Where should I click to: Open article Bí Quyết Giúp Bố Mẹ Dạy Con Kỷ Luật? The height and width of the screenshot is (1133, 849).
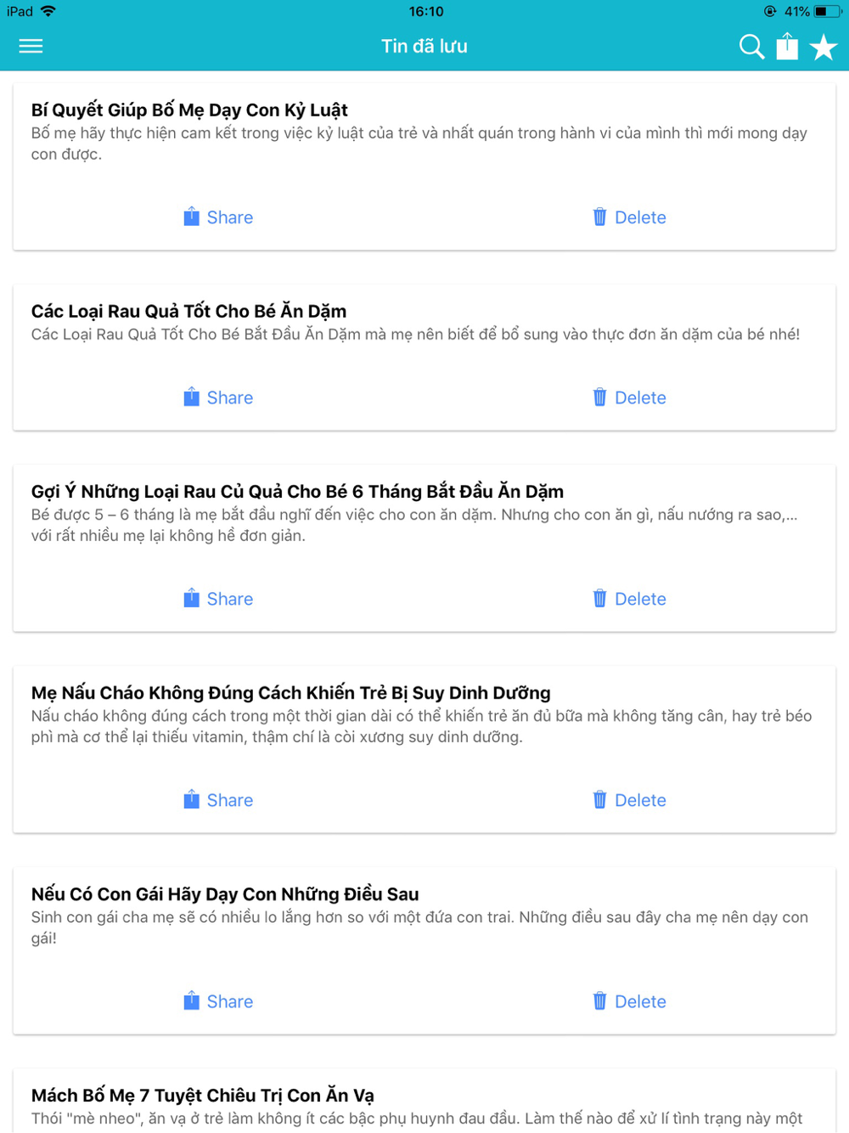(x=189, y=110)
